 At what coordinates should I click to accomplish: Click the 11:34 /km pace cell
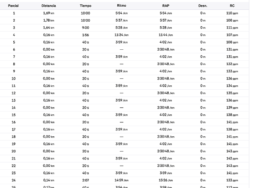[x=122, y=35]
